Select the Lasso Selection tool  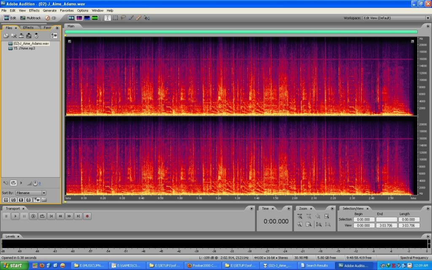pyautogui.click(x=123, y=18)
